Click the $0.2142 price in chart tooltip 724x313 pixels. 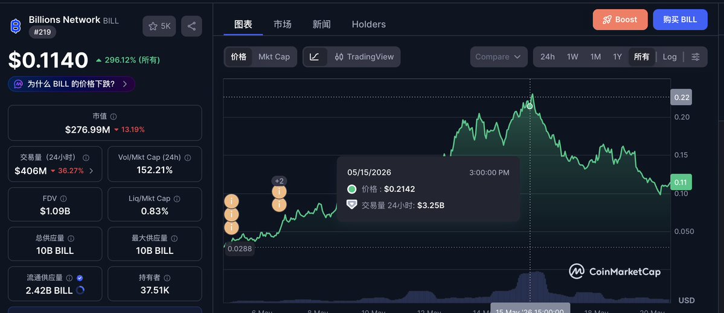[x=399, y=189]
